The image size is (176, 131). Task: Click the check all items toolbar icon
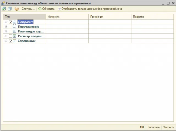[4, 9]
